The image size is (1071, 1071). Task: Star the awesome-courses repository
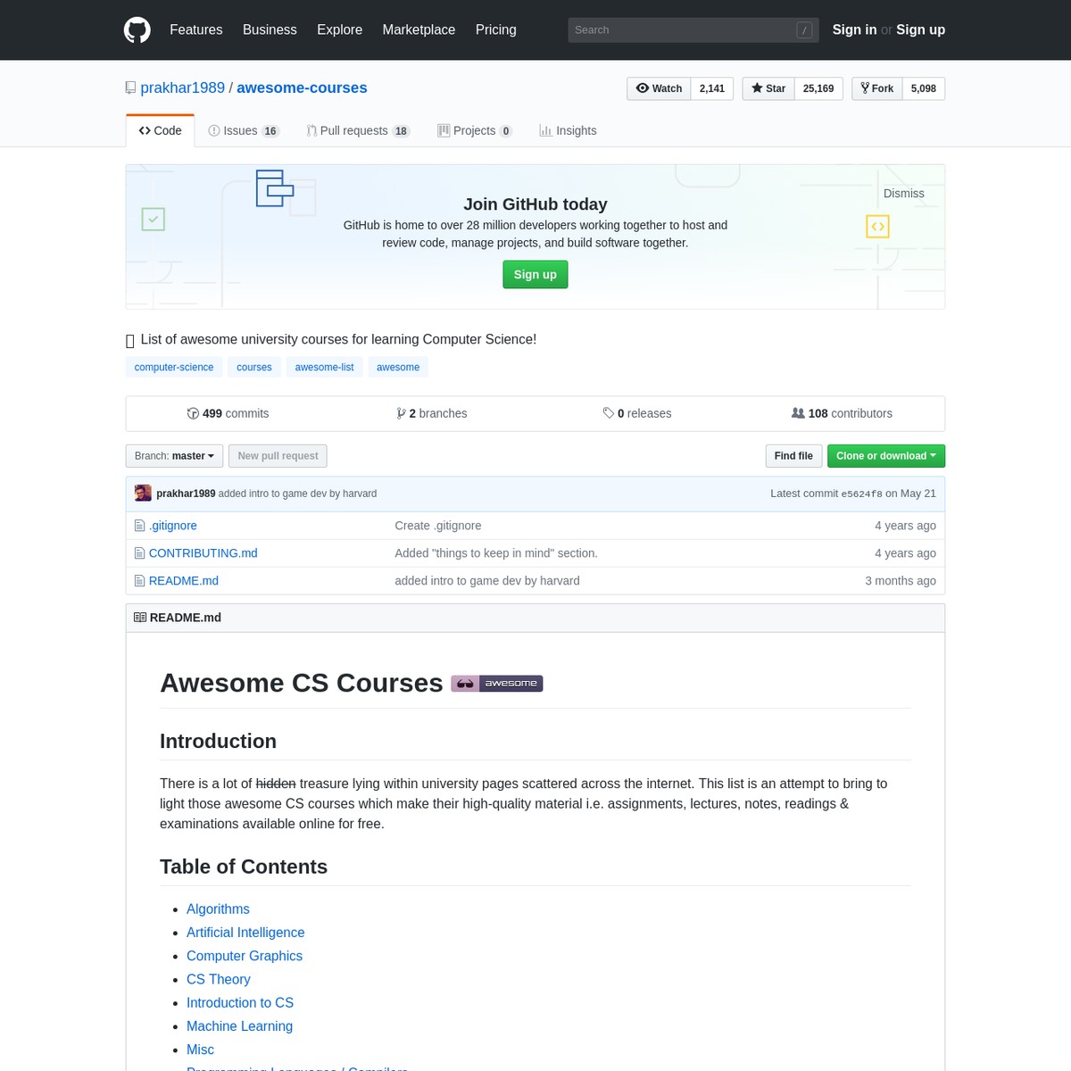click(768, 88)
